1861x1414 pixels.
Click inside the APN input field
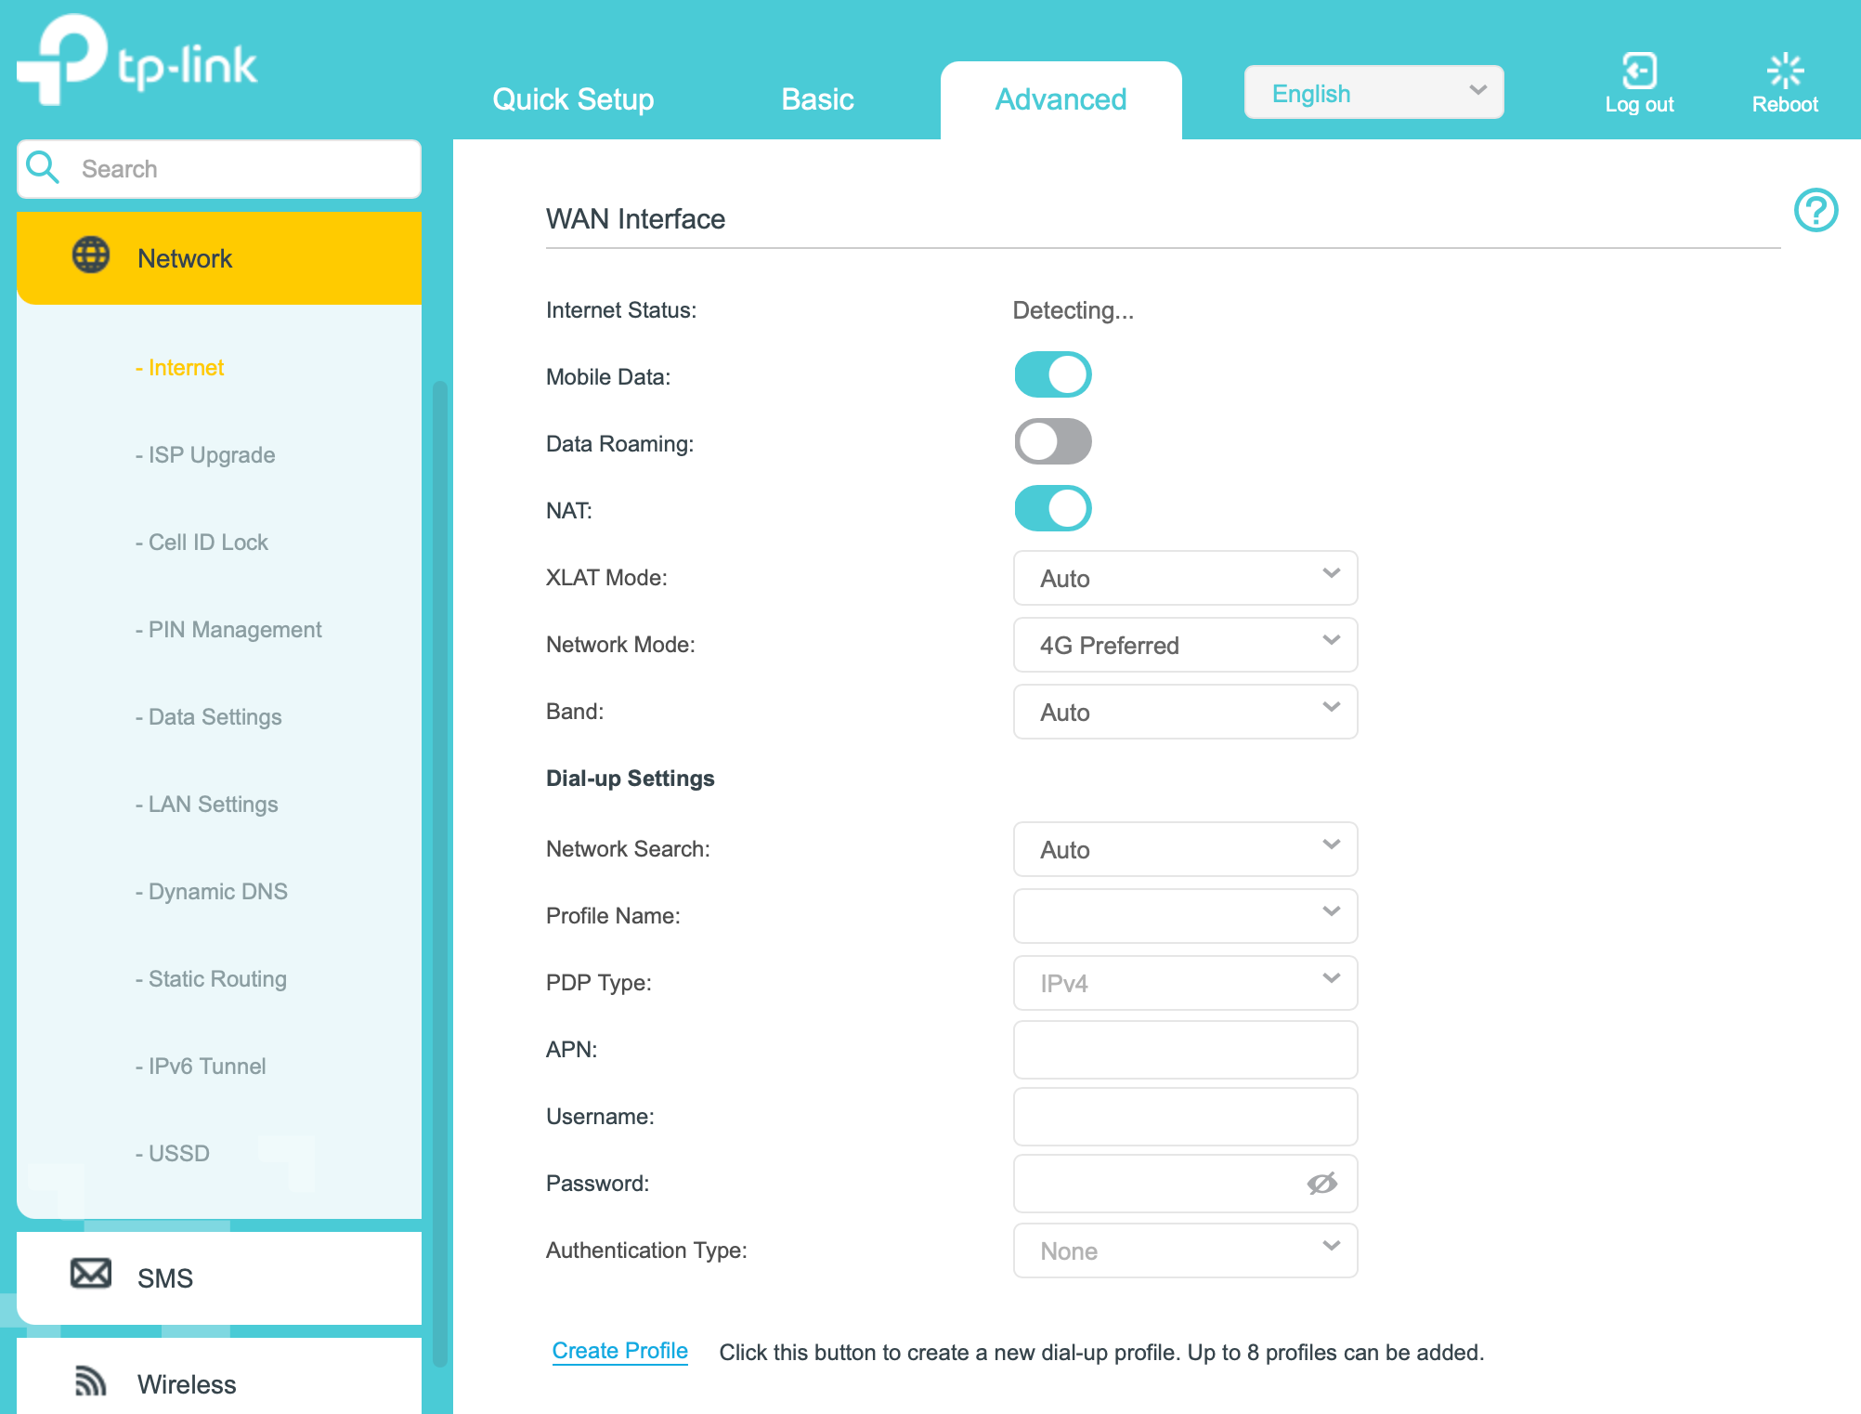pyautogui.click(x=1185, y=1050)
